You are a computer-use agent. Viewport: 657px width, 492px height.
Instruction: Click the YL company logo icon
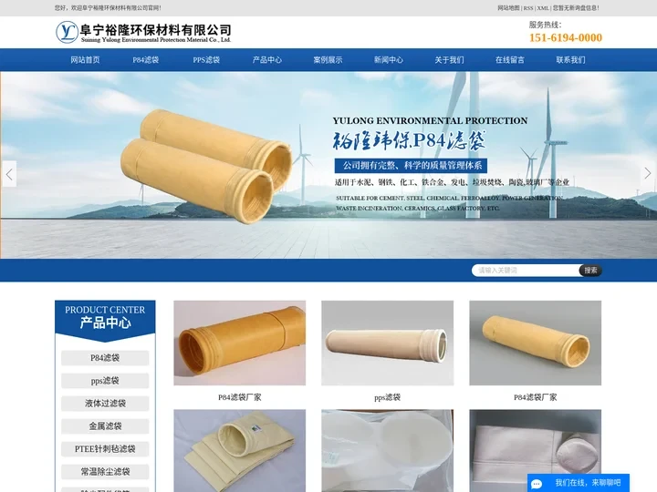67,32
